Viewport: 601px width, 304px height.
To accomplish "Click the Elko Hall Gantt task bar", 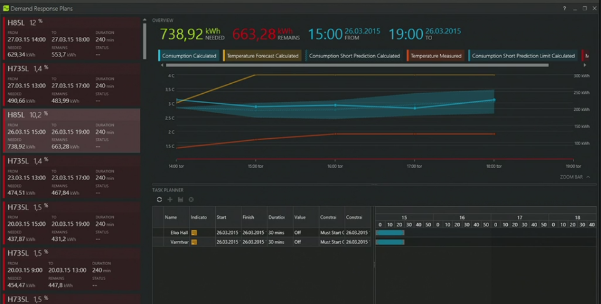I will pyautogui.click(x=390, y=233).
